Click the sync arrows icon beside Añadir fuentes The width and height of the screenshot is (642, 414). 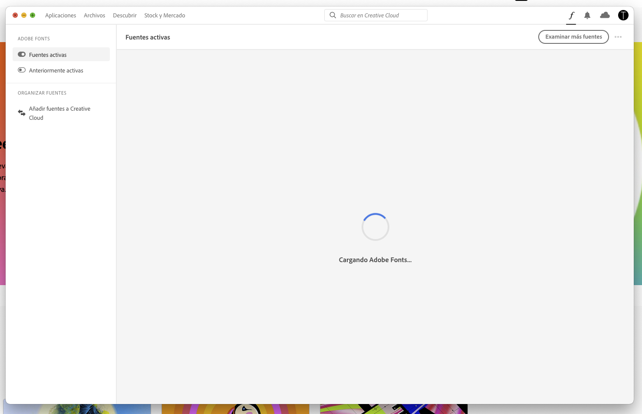click(22, 113)
